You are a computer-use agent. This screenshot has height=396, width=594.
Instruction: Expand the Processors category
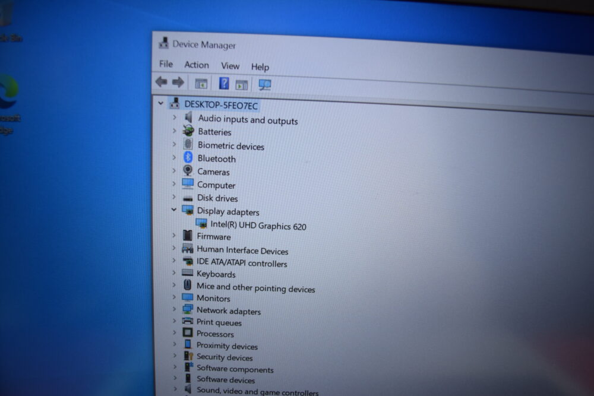pyautogui.click(x=174, y=332)
